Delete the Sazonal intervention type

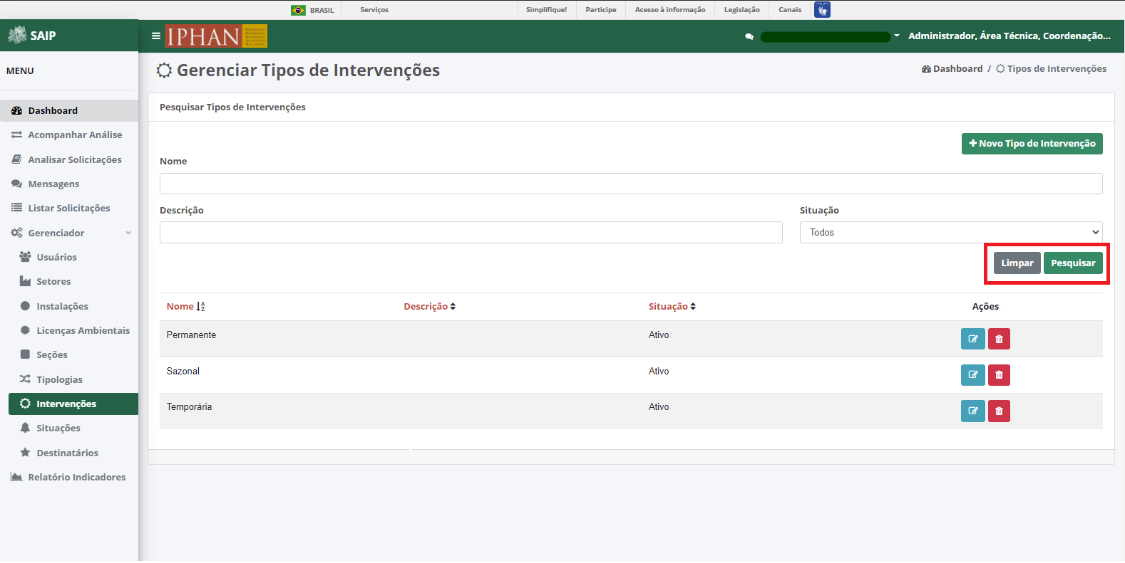pos(999,375)
